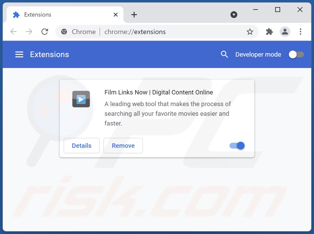
Task: Click the Film Links Now extension icon
Action: point(81,99)
